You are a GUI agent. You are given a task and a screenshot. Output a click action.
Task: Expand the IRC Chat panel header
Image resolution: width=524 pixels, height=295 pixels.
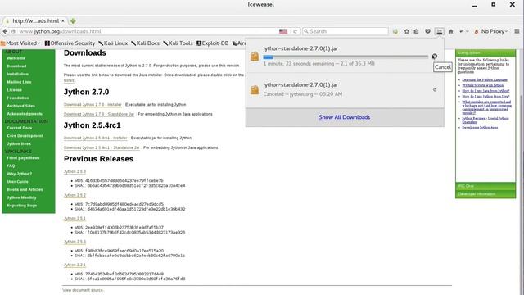click(x=486, y=186)
